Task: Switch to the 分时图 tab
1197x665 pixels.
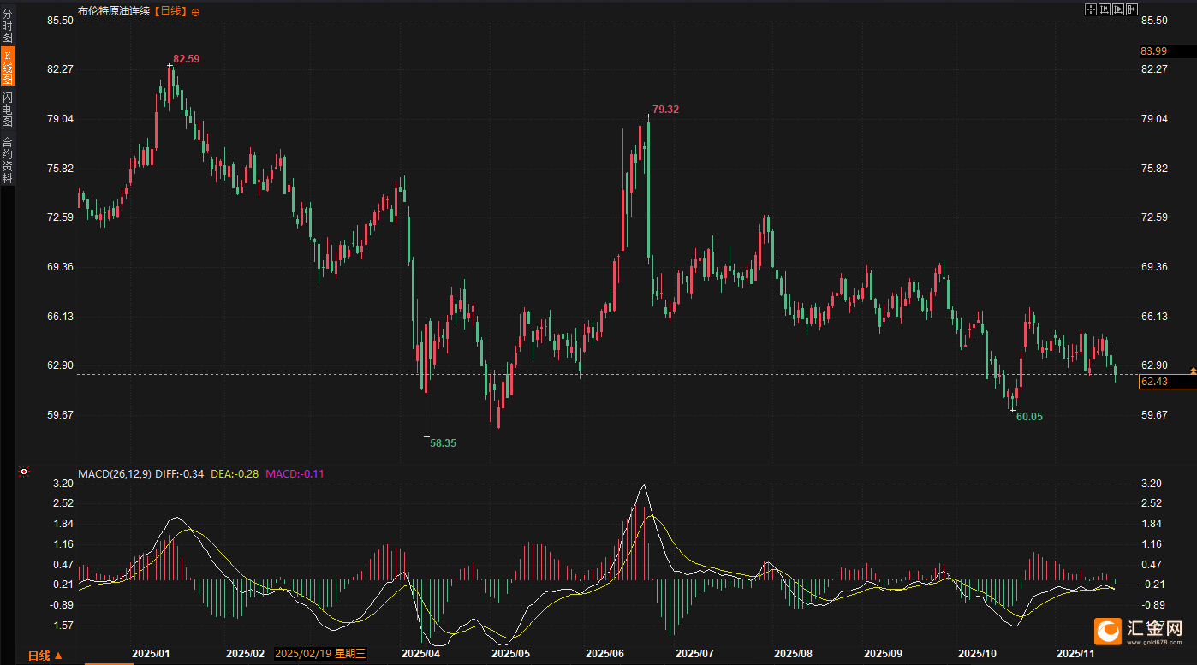Action: click(7, 27)
